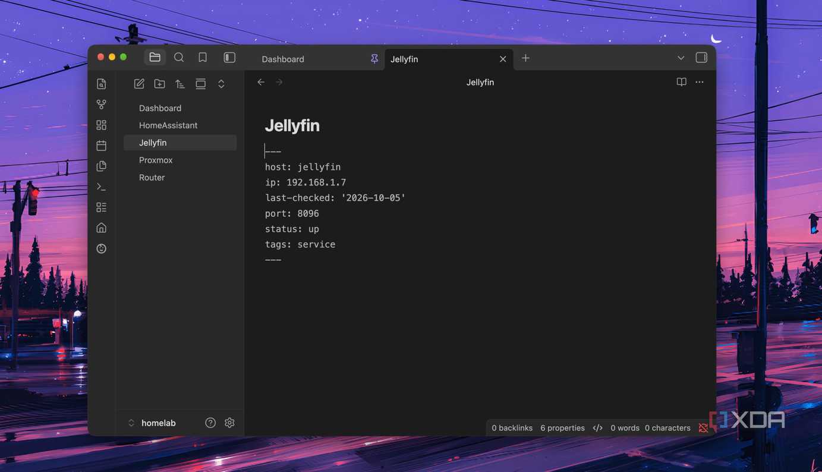This screenshot has height=472, width=822.
Task: Toggle the left sidebar
Action: (x=229, y=58)
